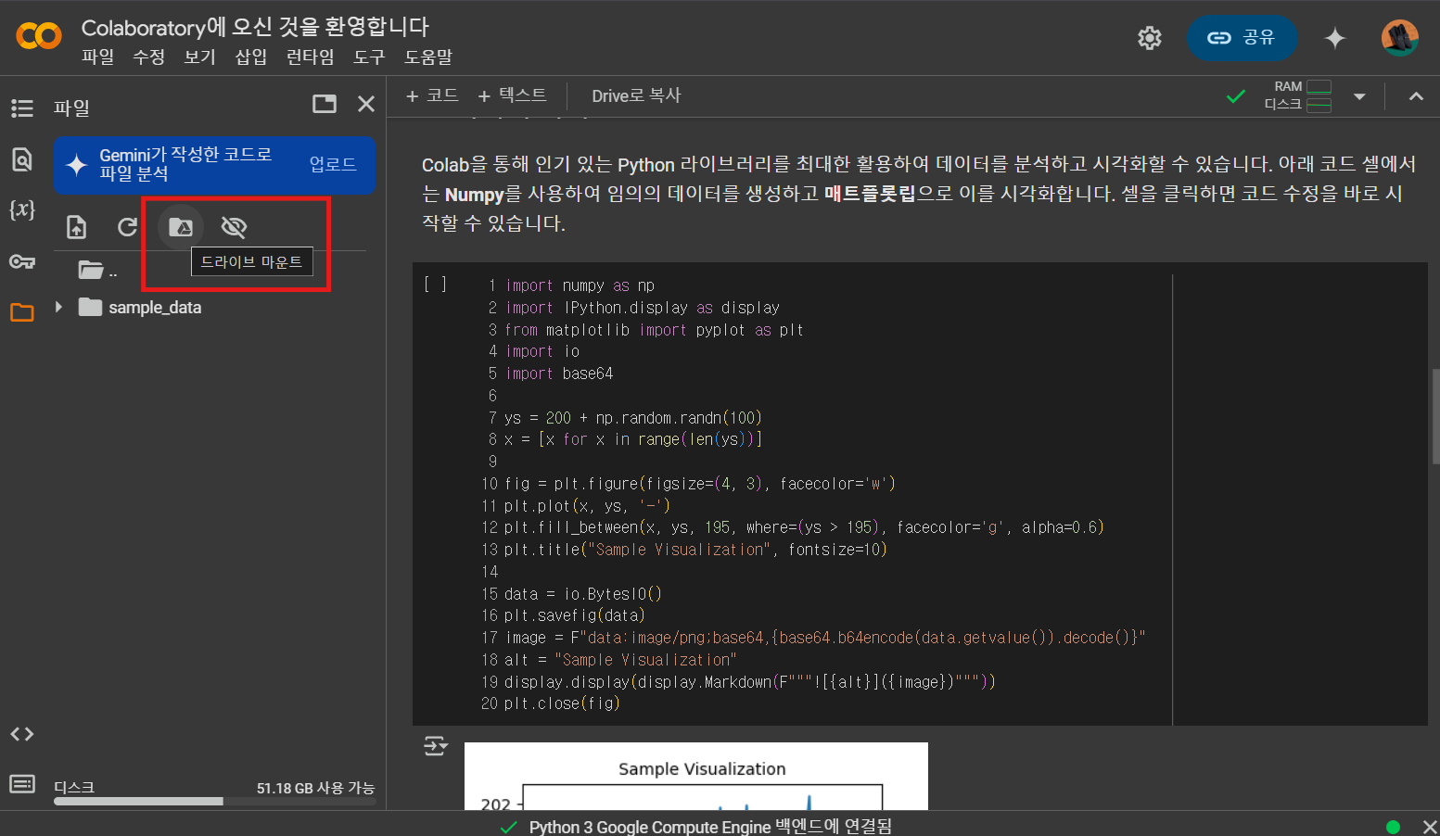Click Drive로 복사 button
Image resolution: width=1440 pixels, height=836 pixels.
pos(636,95)
